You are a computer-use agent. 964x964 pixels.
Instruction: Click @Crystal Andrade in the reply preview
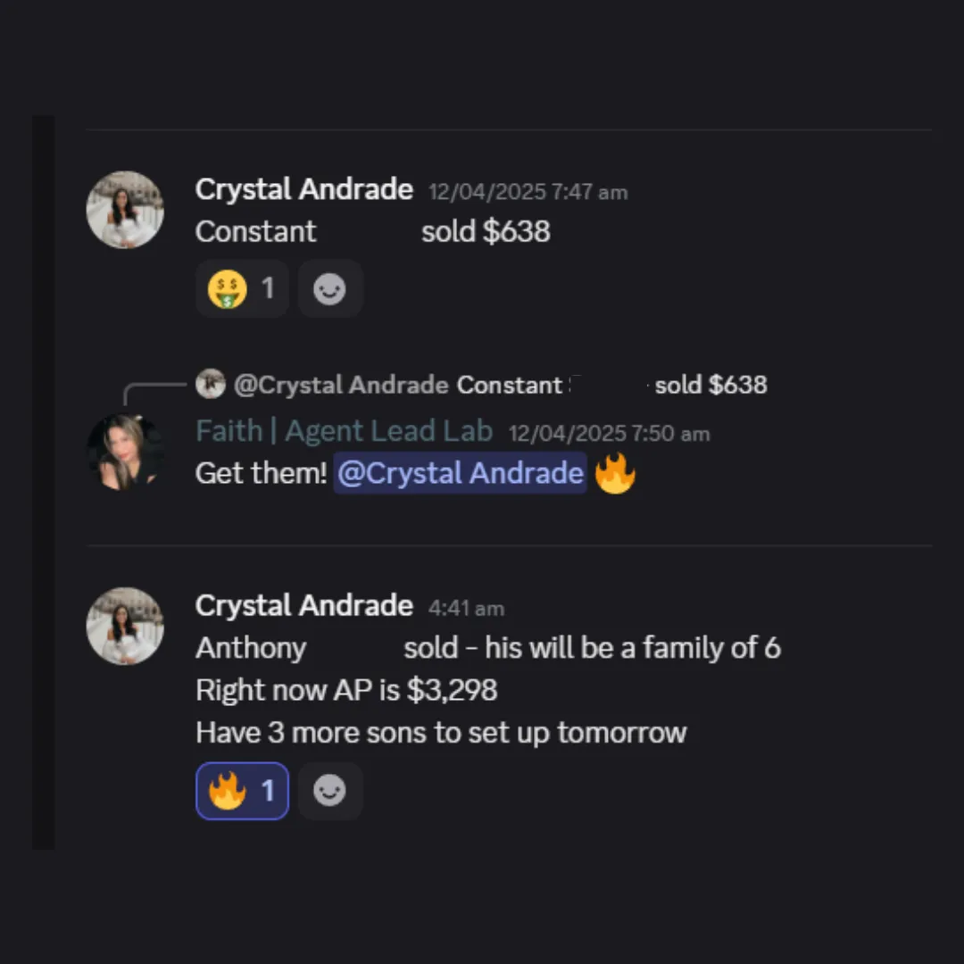pyautogui.click(x=341, y=385)
